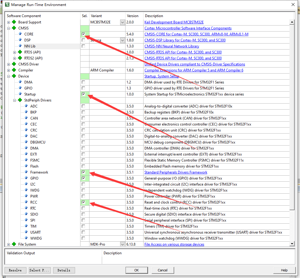Open the DSP Source variant dropdown
Image resolution: width=300 pixels, height=278 pixels.
[x=123, y=40]
